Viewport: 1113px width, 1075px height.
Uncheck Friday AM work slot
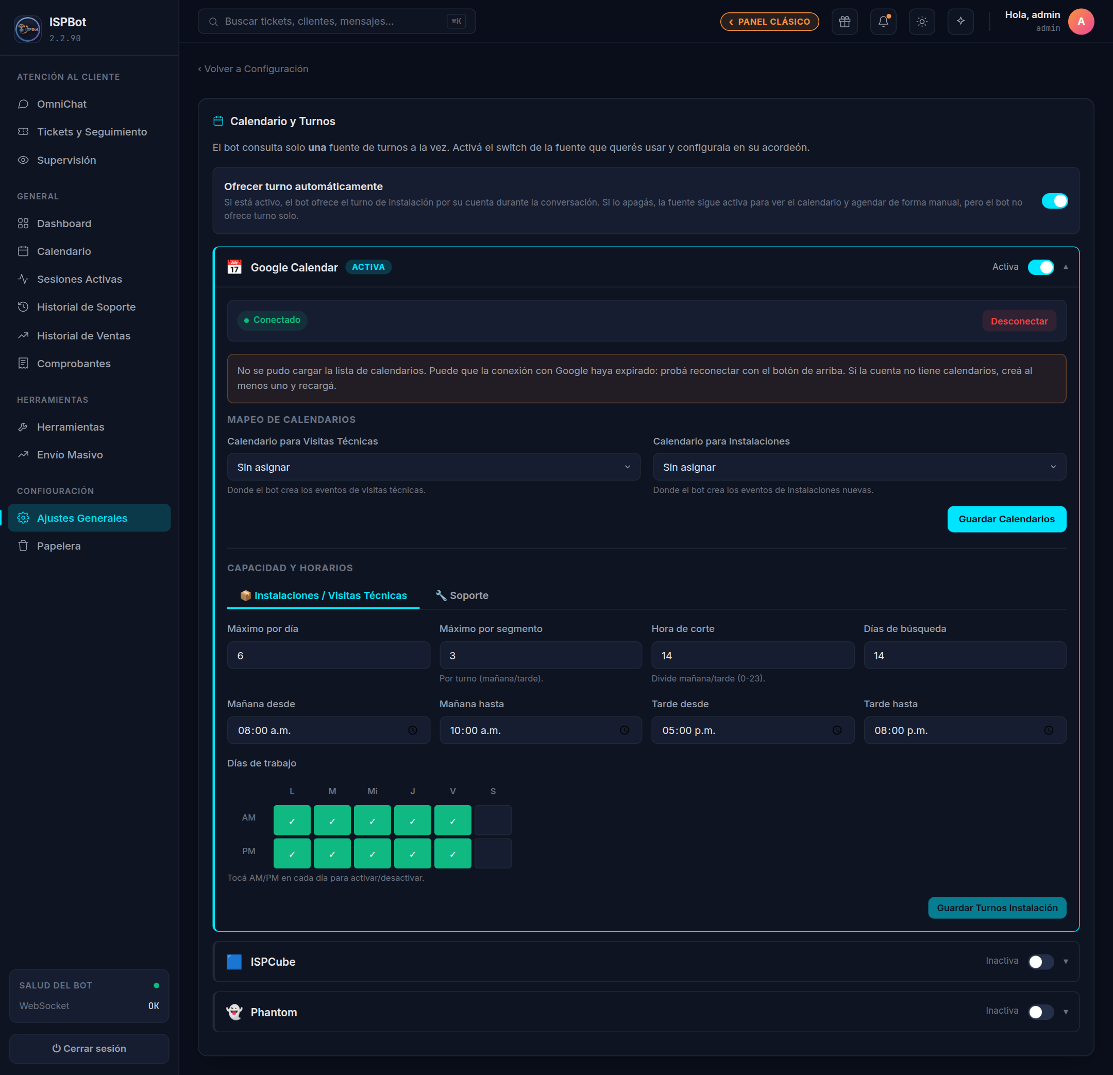pyautogui.click(x=452, y=820)
